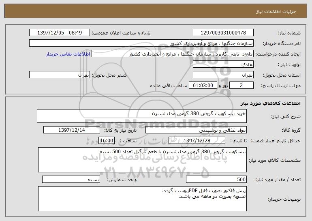Click the label مهلت ارسال پاسخ
The width and height of the screenshot is (312, 221).
point(281,86)
